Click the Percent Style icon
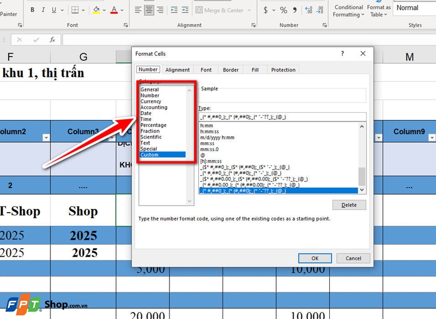The height and width of the screenshot is (319, 436). coord(284,10)
